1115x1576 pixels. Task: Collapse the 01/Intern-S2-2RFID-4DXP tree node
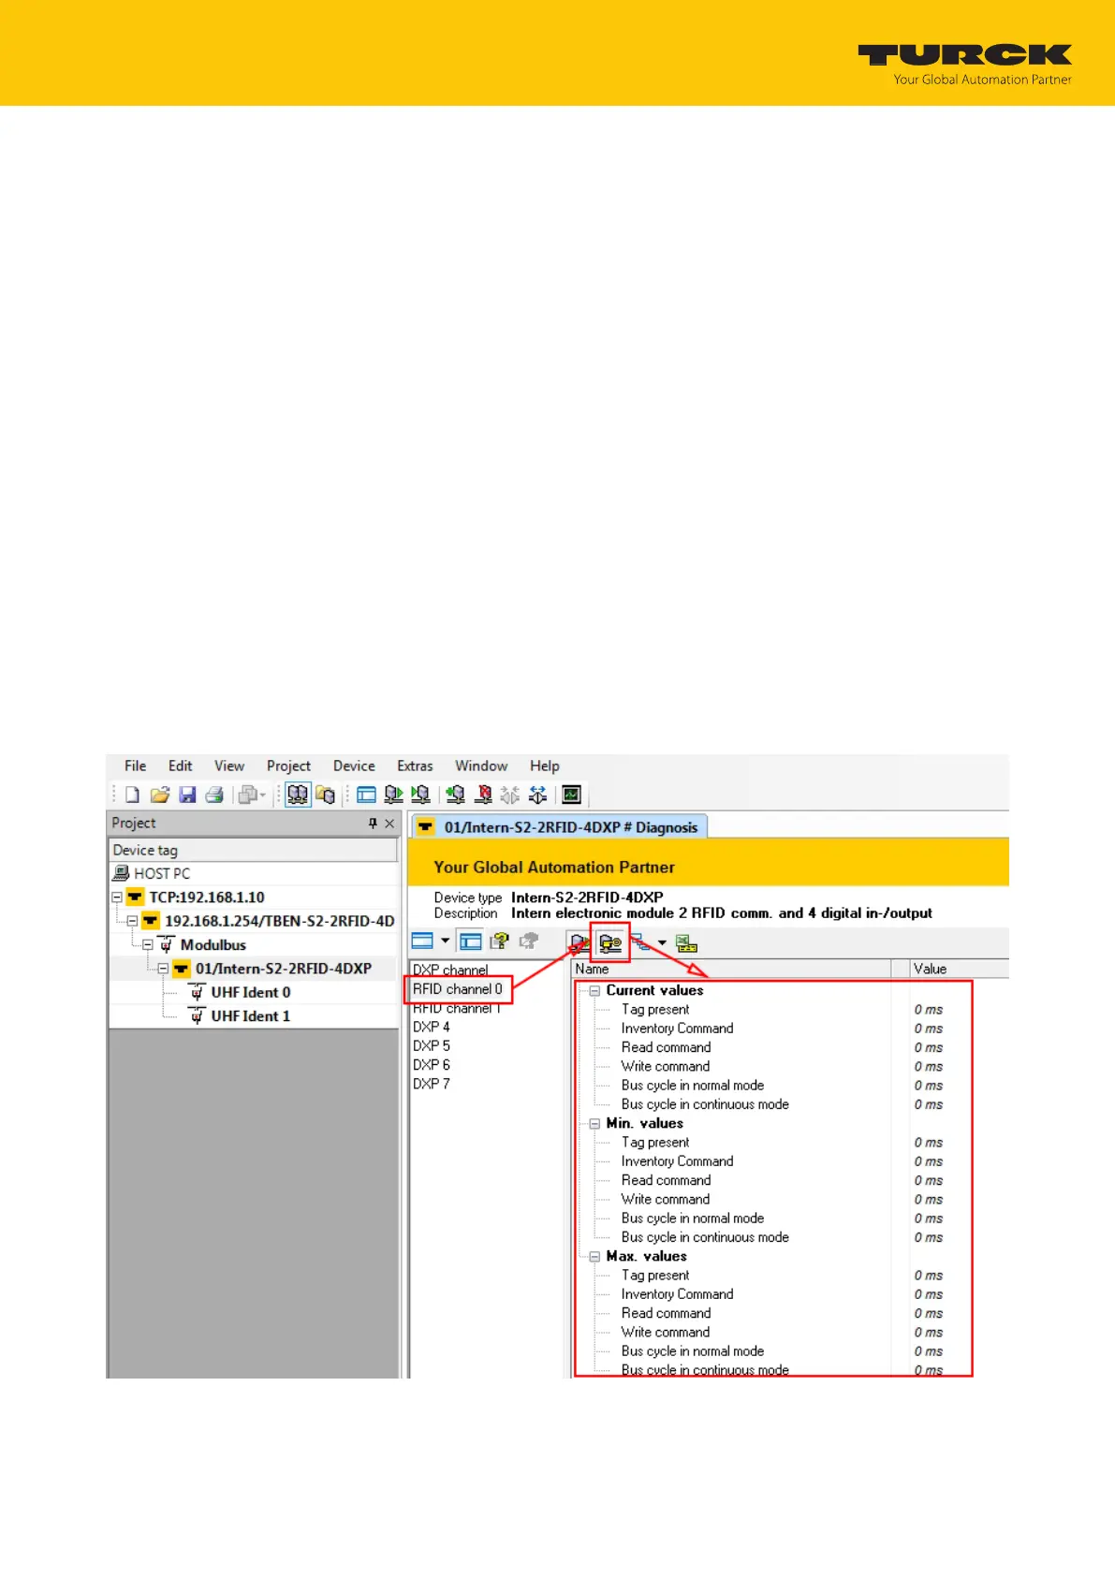pyautogui.click(x=163, y=969)
